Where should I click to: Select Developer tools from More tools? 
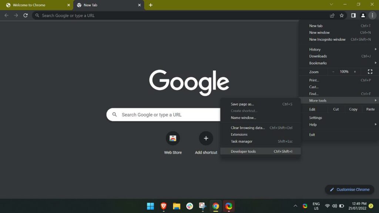pyautogui.click(x=243, y=151)
